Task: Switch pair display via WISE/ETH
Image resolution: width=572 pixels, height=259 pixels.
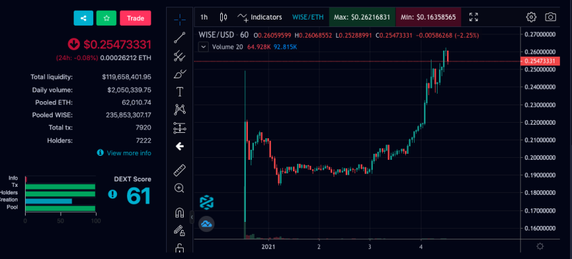Action: coord(307,17)
